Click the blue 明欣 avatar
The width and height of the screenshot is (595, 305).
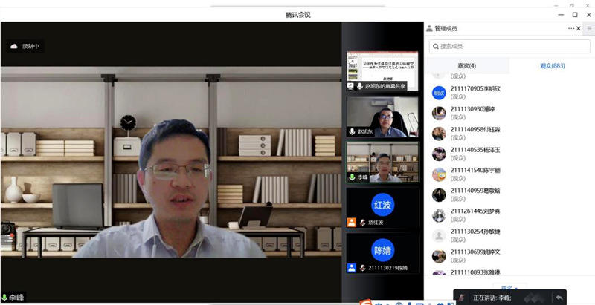(x=439, y=93)
